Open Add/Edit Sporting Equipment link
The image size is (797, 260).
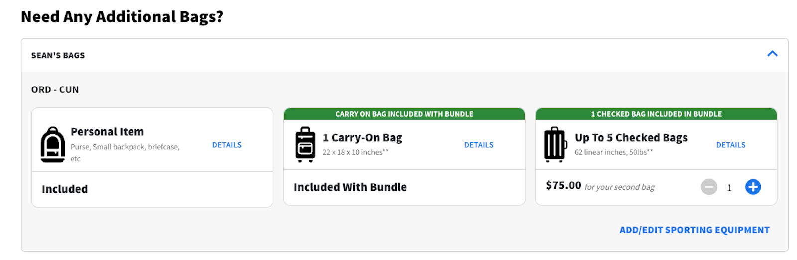pos(694,230)
